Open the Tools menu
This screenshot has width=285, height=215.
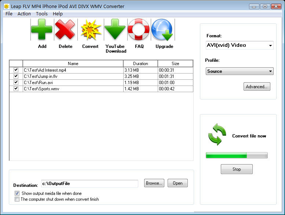pyautogui.click(x=41, y=14)
